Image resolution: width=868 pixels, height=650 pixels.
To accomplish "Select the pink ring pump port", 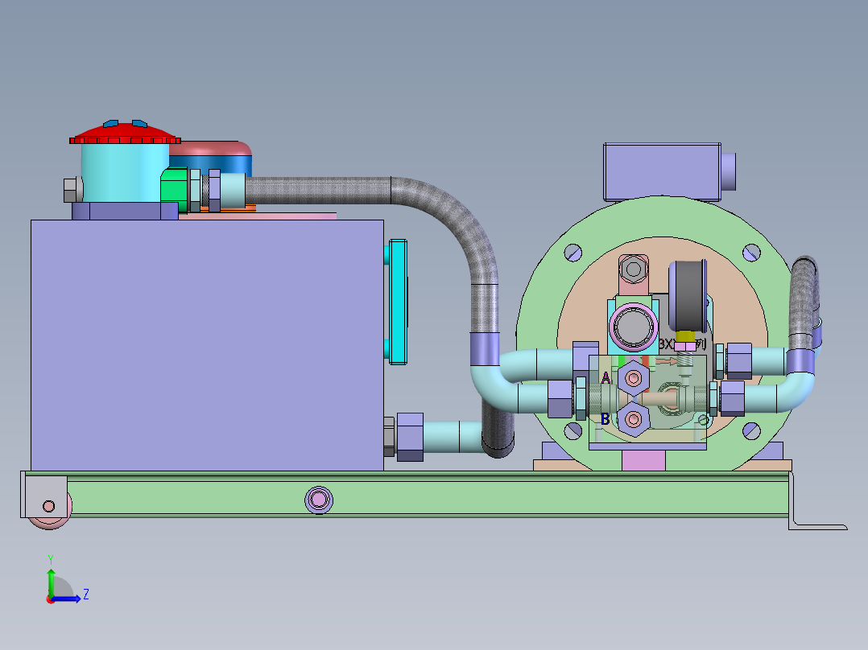I will [x=633, y=327].
